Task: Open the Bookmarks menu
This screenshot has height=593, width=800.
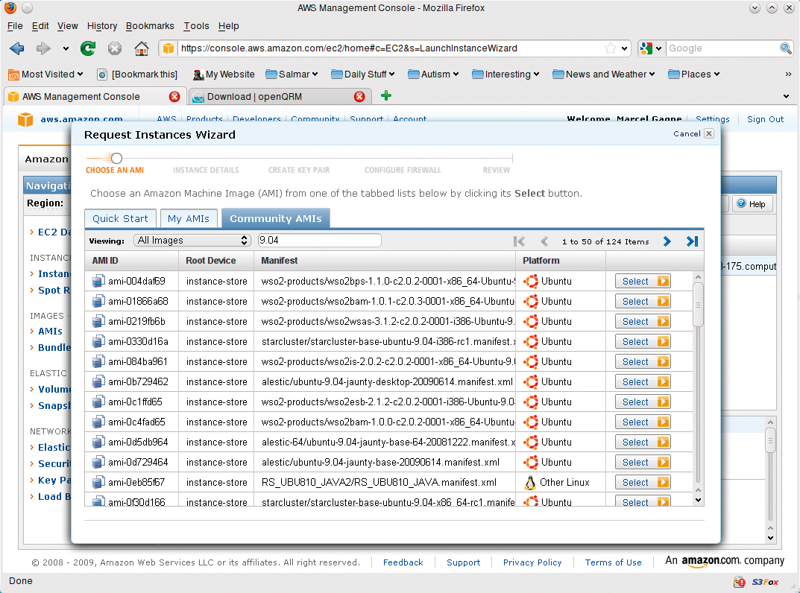Action: (150, 26)
